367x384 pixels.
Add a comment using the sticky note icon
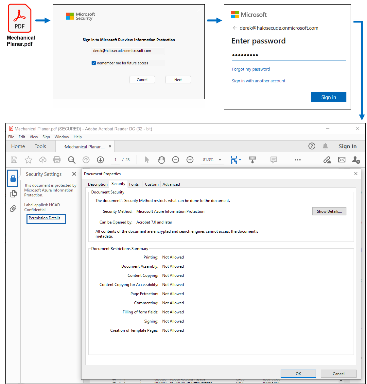pos(273,160)
